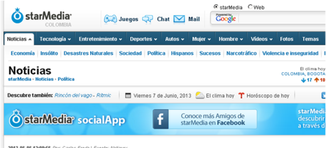This screenshot has width=326, height=148.
Task: Go to the Insólito subsection
Action: pos(49,53)
